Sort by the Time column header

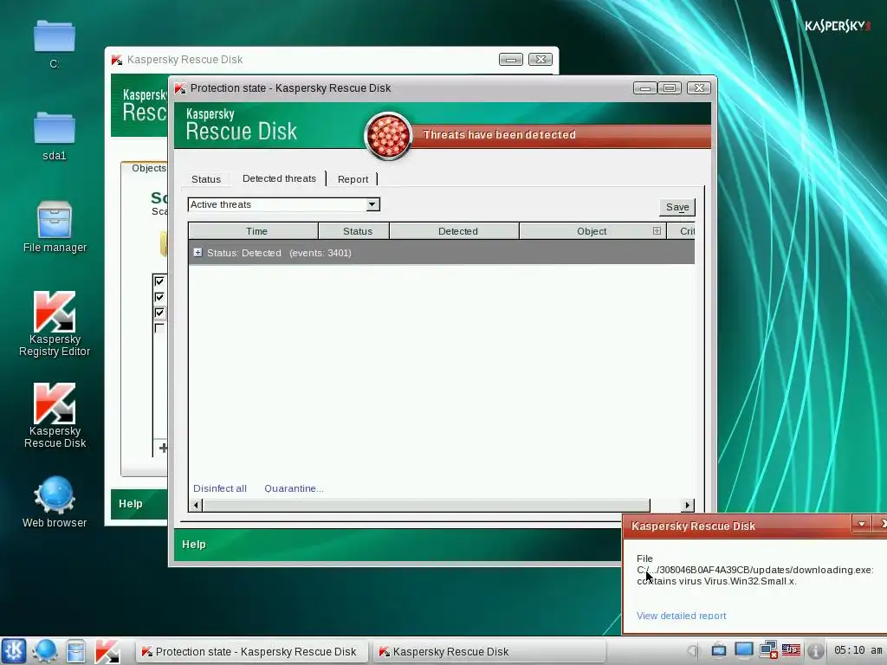(254, 230)
